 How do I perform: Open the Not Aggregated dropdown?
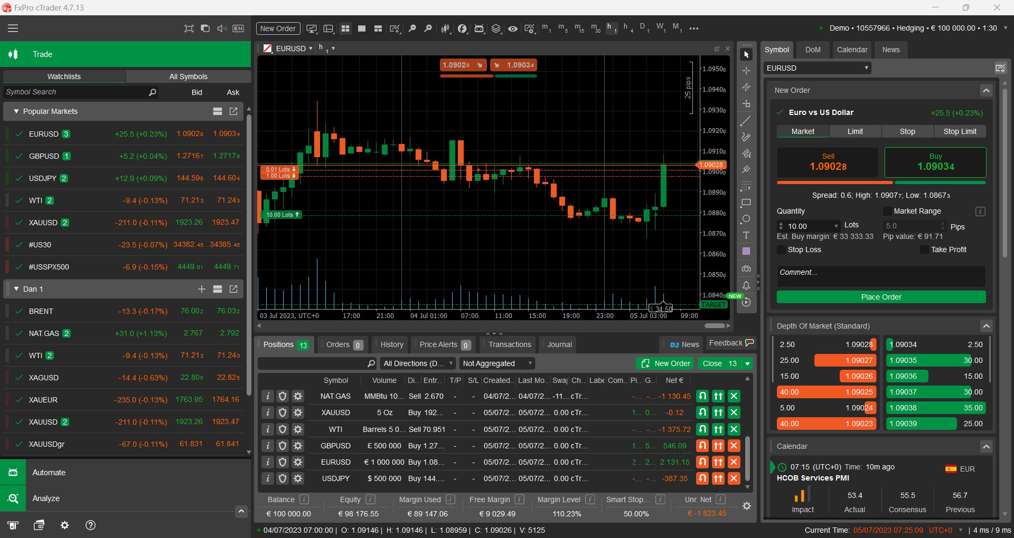(x=497, y=363)
